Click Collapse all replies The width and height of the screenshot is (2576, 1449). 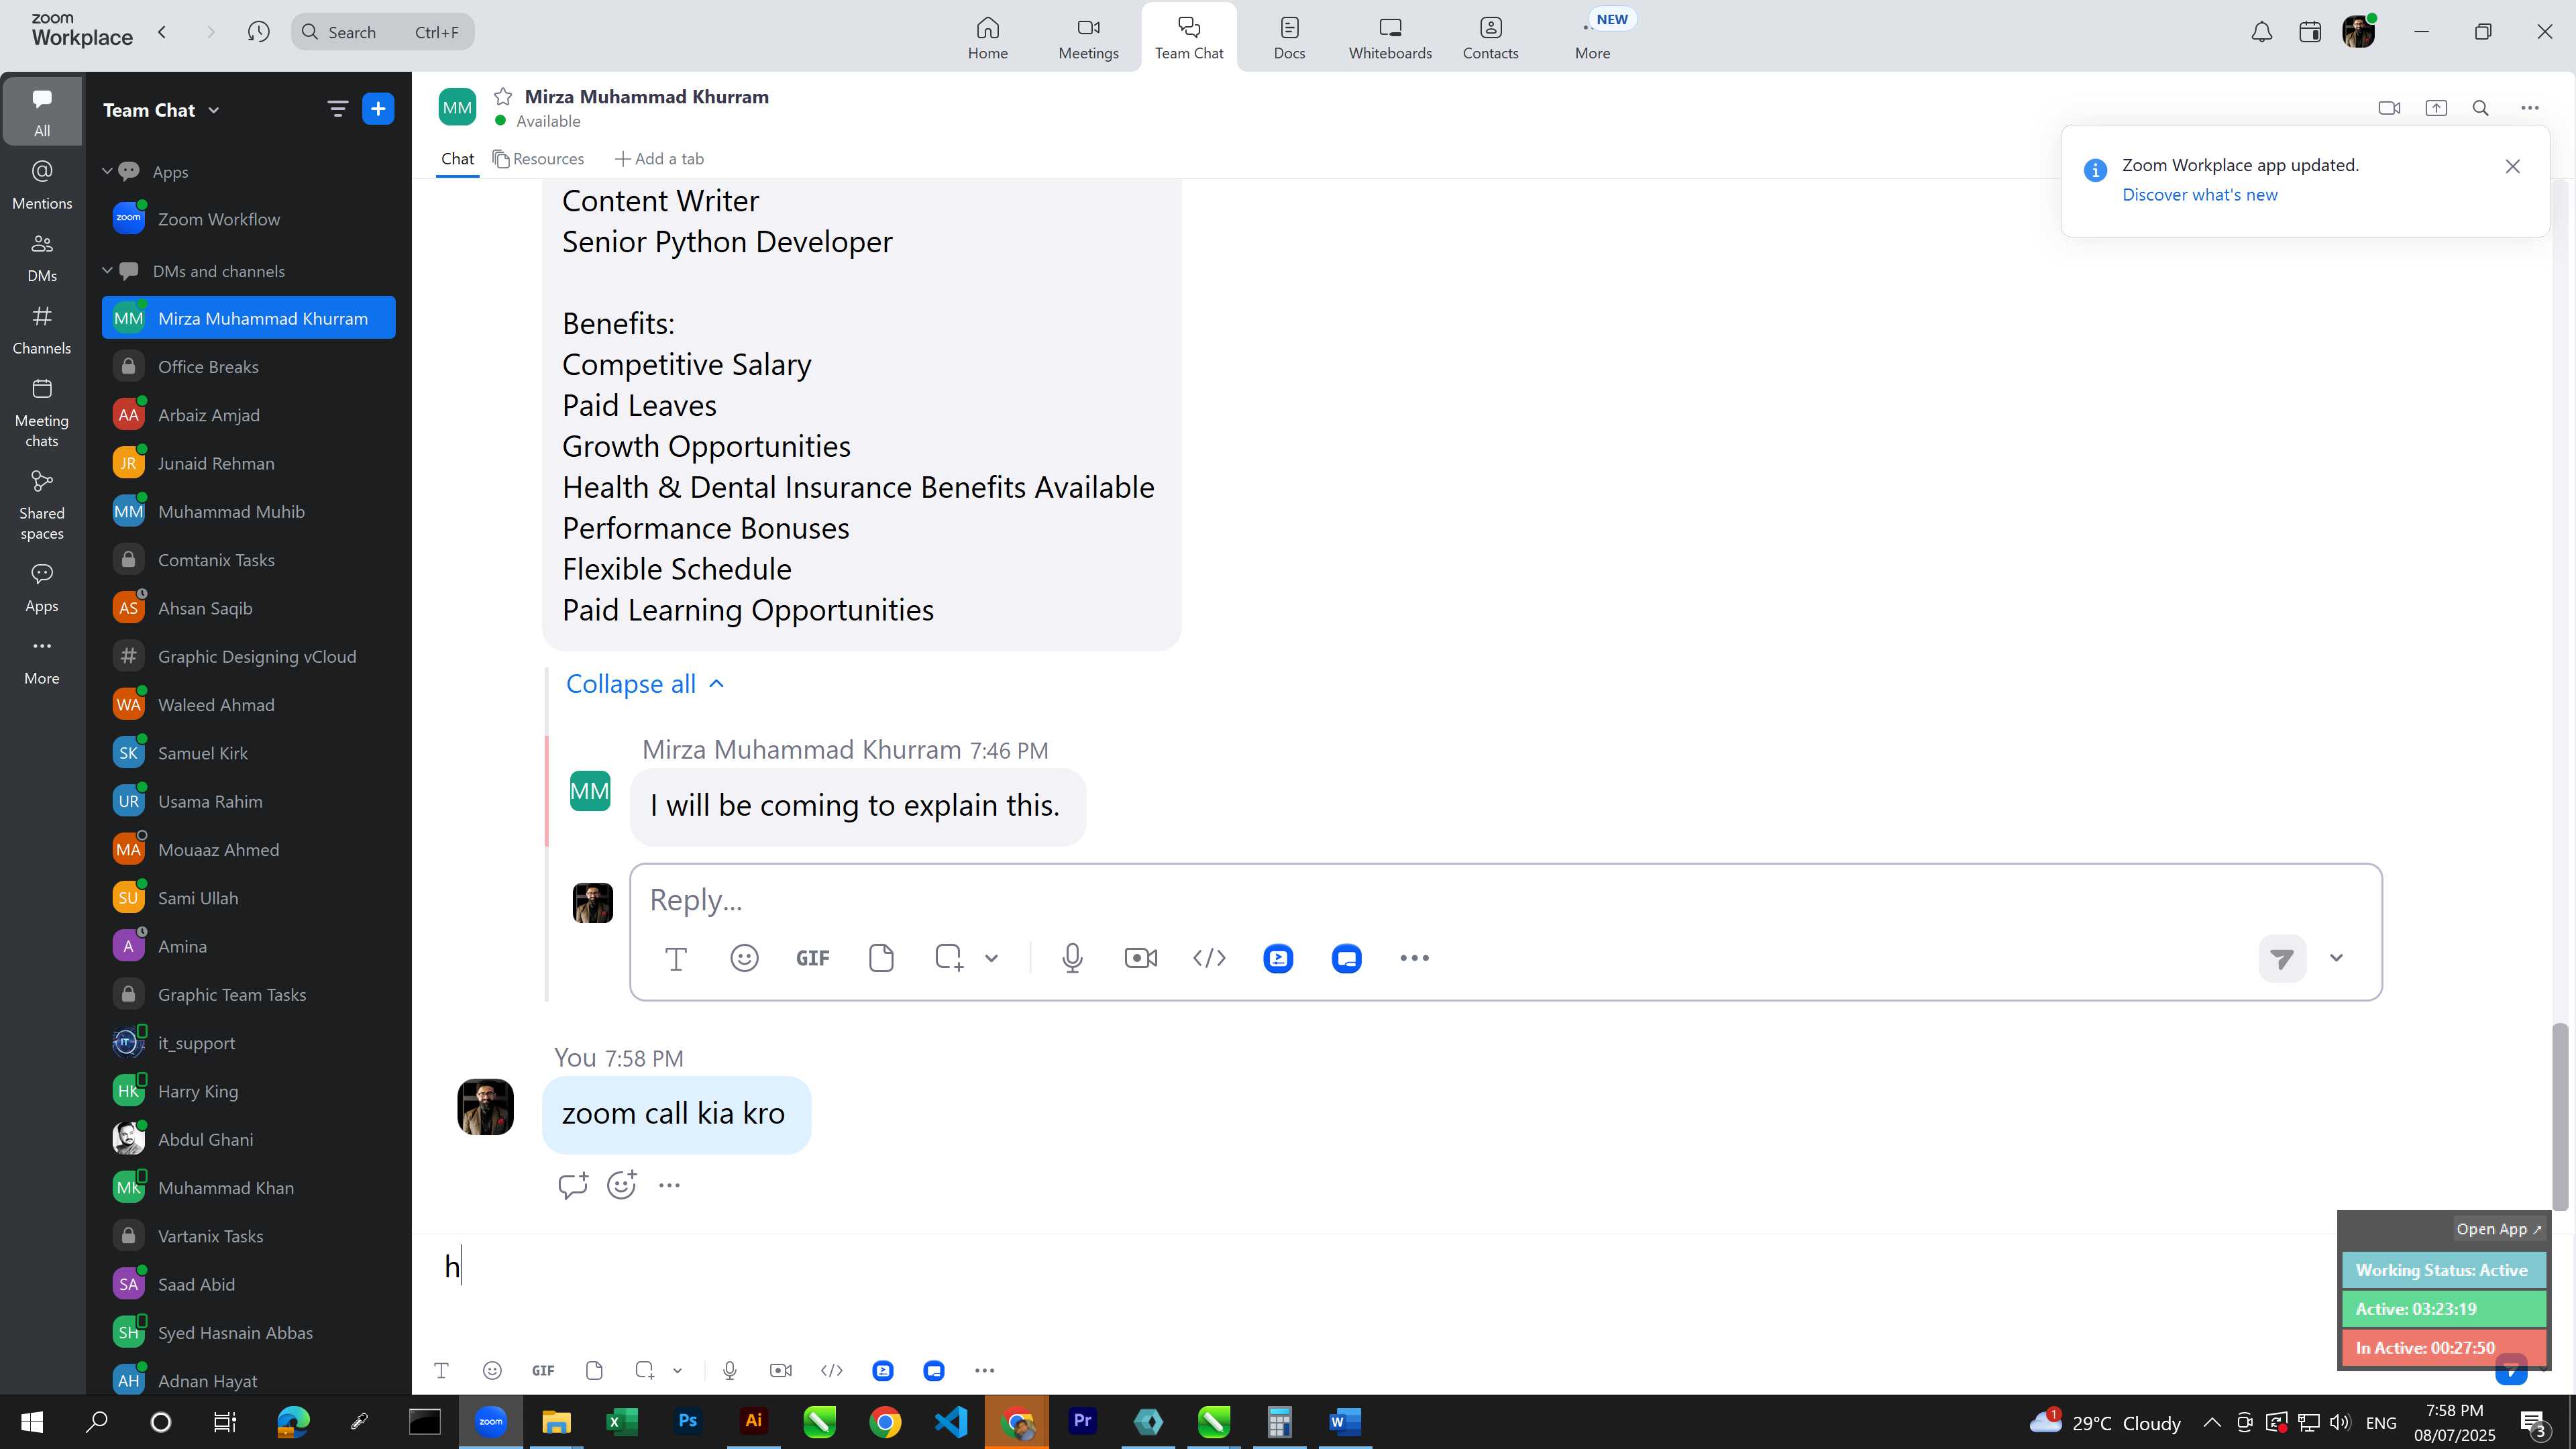[x=645, y=684]
